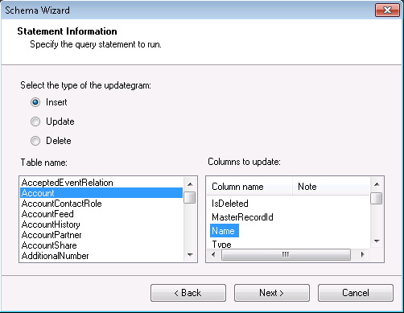Go to Next wizard step
This screenshot has width=404, height=313.
click(272, 293)
